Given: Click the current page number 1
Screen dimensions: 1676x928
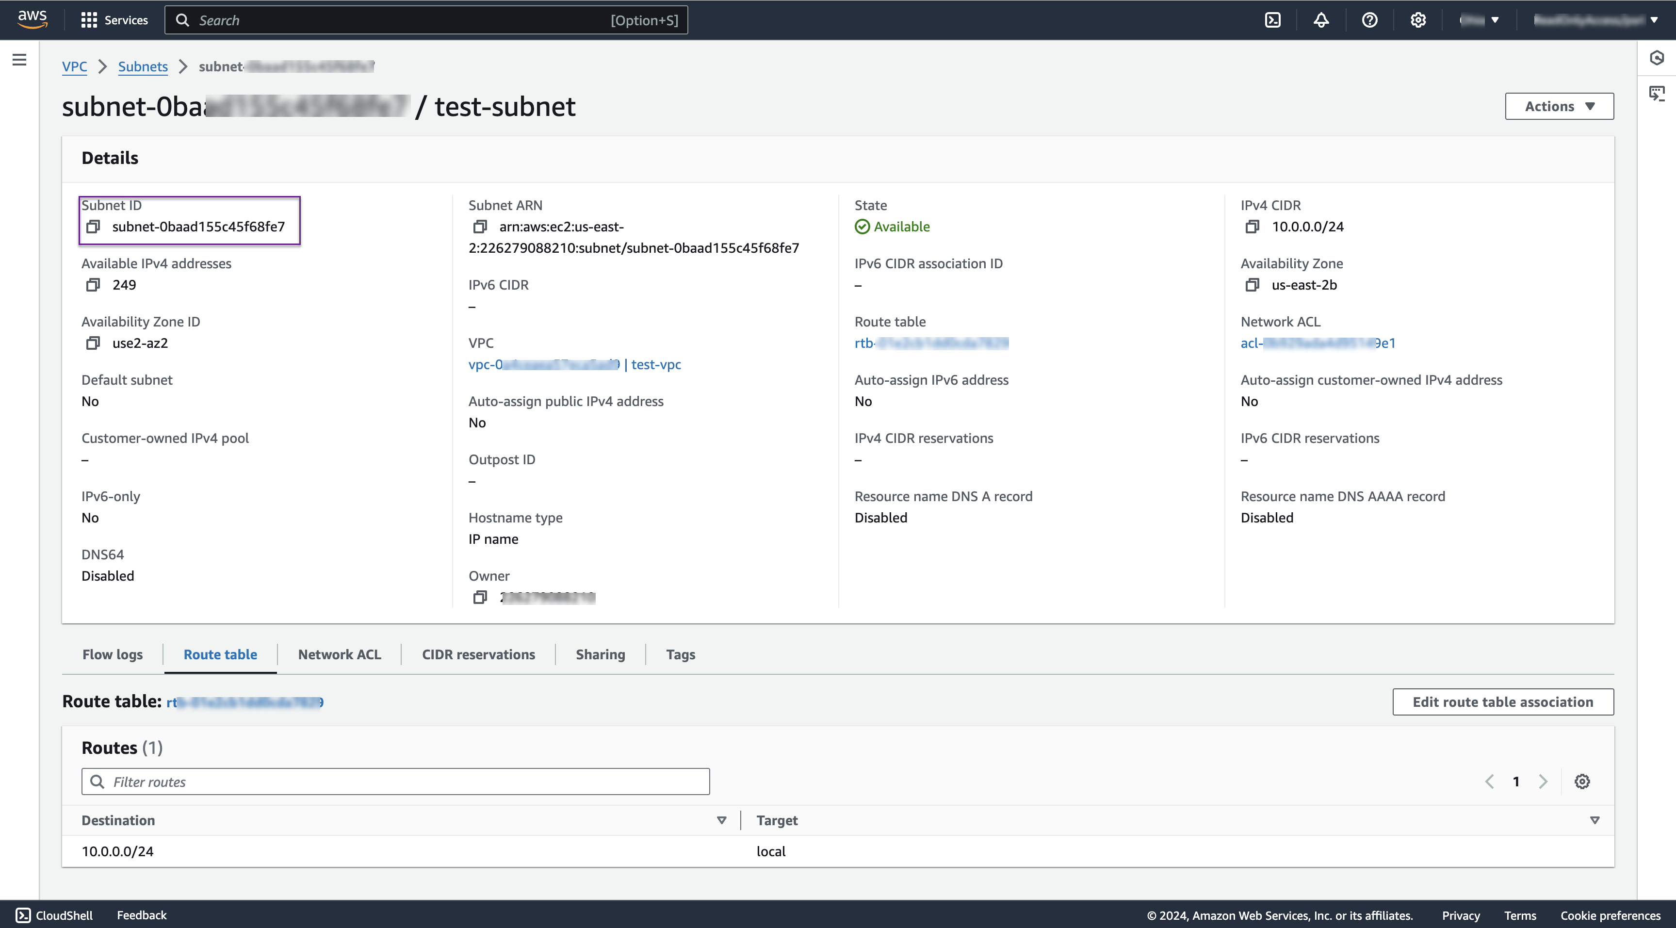Looking at the screenshot, I should (1516, 781).
